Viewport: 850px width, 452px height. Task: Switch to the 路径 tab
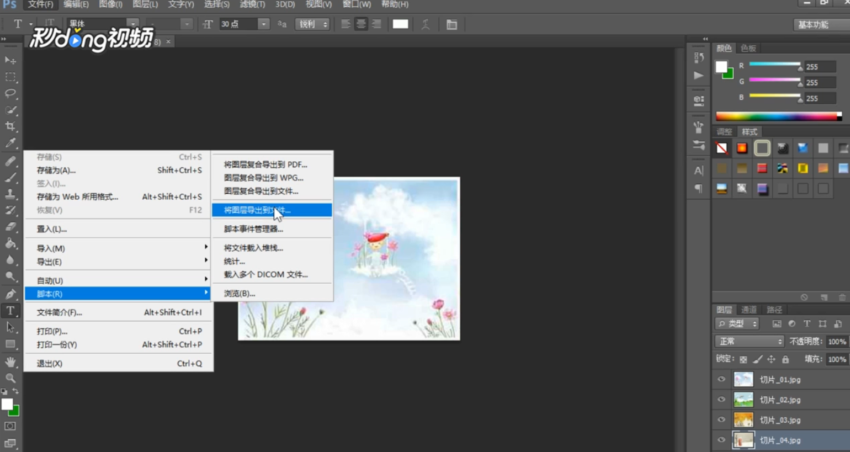[774, 310]
